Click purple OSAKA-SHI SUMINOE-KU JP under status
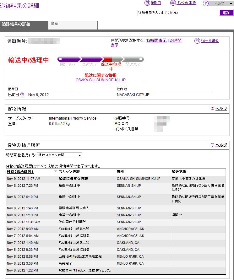Image resolution: width=234 pixels, height=280 pixels. 101,80
